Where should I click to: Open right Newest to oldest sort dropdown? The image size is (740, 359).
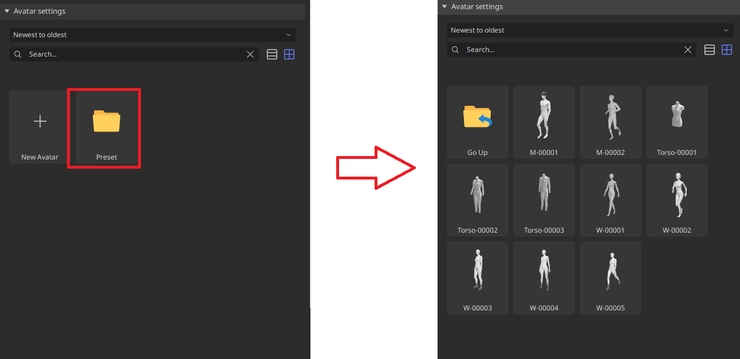[x=590, y=30]
